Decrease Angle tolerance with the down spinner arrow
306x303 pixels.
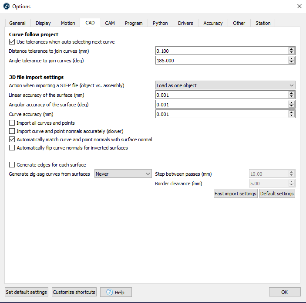pyautogui.click(x=292, y=62)
